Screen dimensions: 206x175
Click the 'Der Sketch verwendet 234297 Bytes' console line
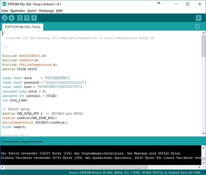point(91,154)
